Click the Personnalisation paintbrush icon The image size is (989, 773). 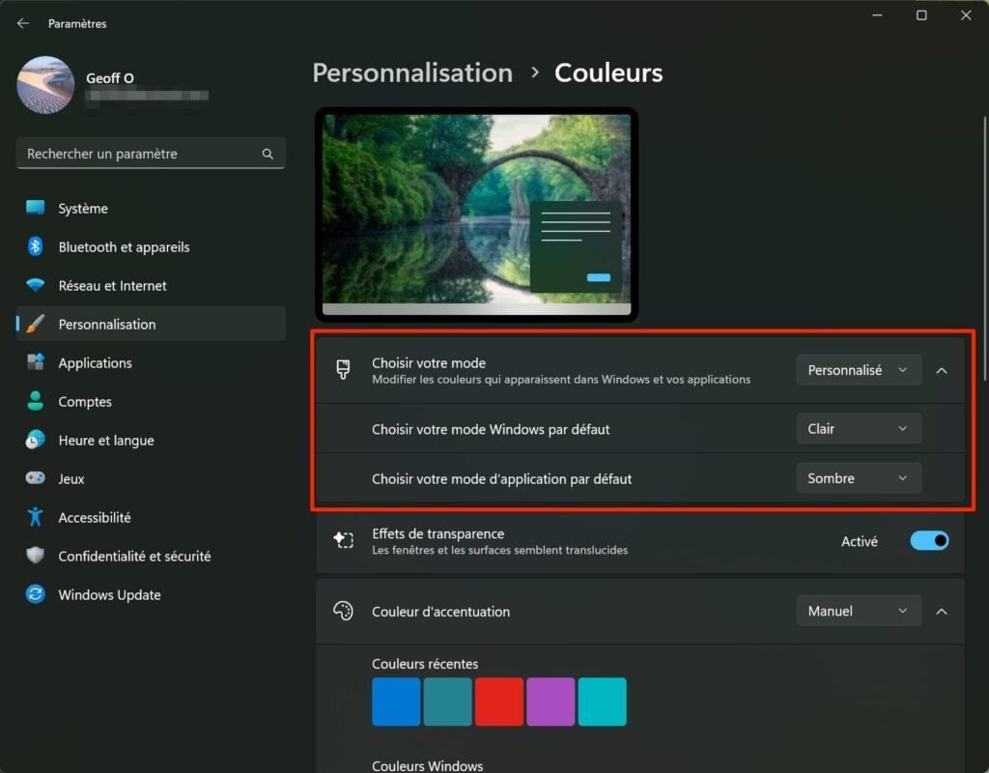[x=36, y=324]
